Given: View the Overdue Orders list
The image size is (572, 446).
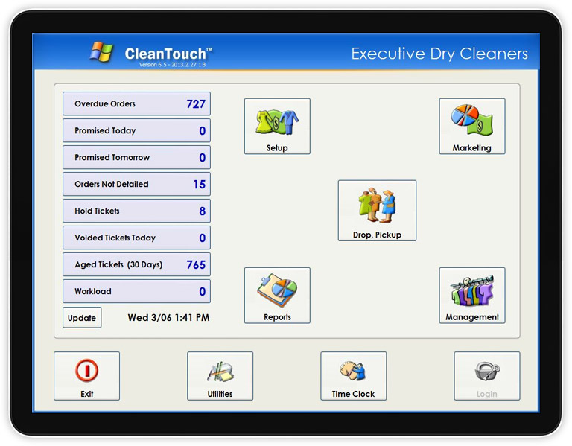Looking at the screenshot, I should (136, 104).
